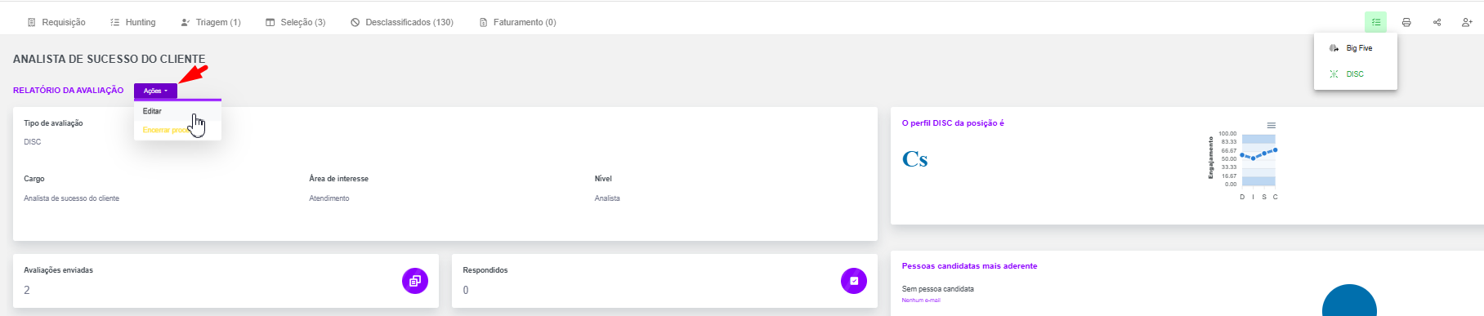
Task: Click the print icon in the toolbar
Action: click(x=1406, y=22)
